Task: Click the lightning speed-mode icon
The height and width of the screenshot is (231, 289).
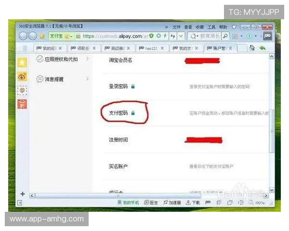Action: [165, 36]
